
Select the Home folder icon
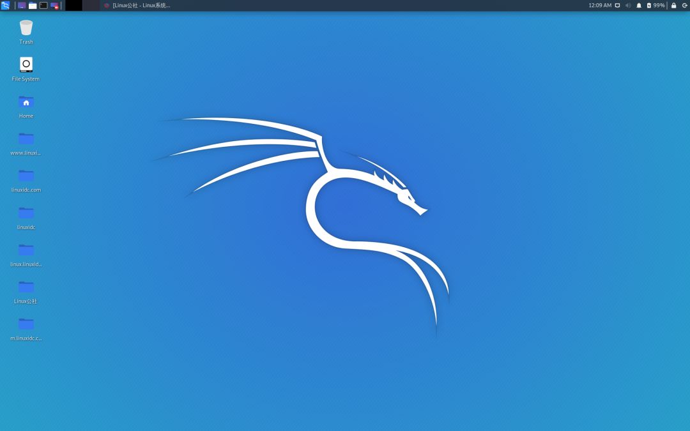pyautogui.click(x=26, y=107)
